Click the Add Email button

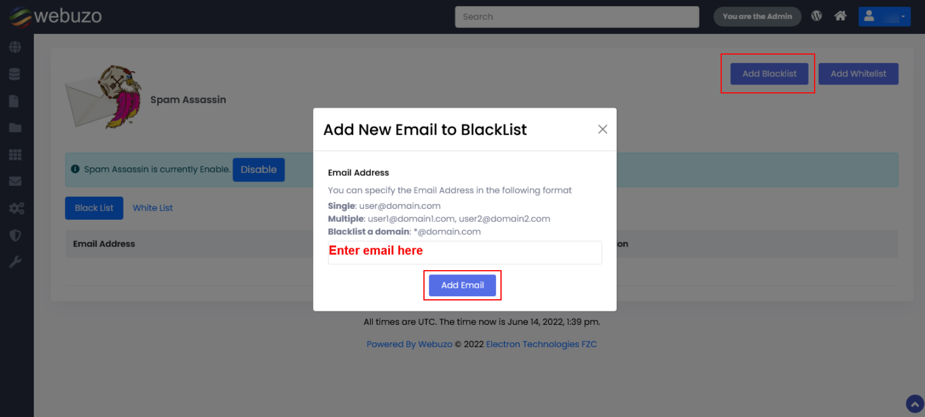(x=462, y=285)
